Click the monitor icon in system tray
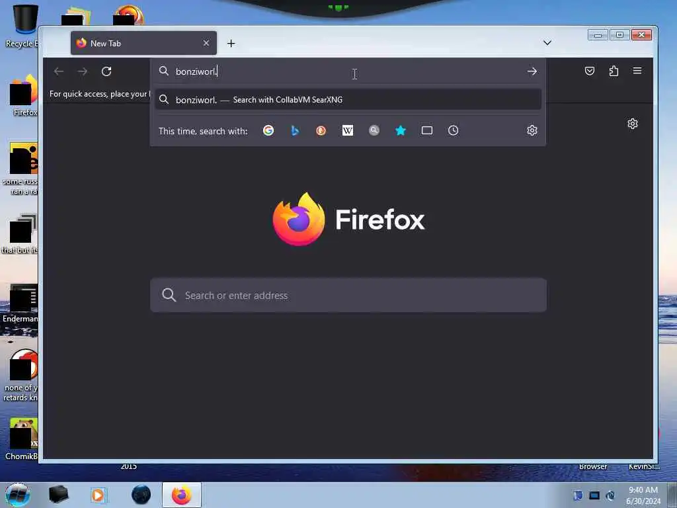Screen dimensions: 677x508 tap(594, 495)
